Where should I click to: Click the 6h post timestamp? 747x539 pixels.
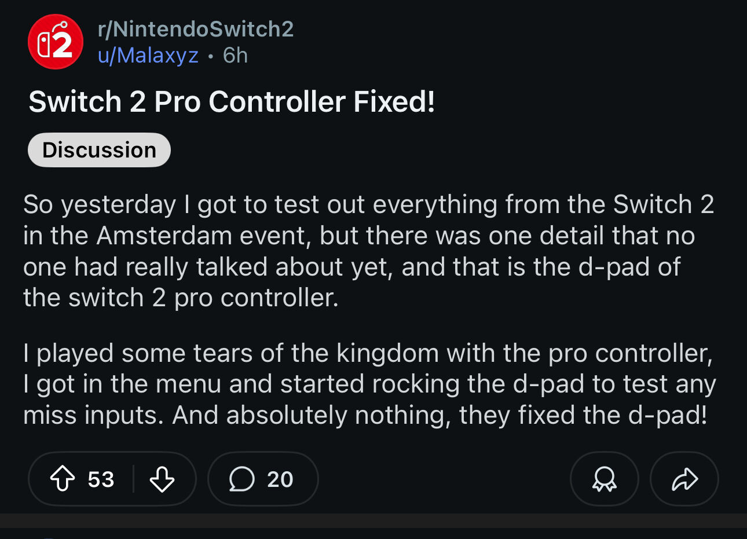(x=235, y=56)
